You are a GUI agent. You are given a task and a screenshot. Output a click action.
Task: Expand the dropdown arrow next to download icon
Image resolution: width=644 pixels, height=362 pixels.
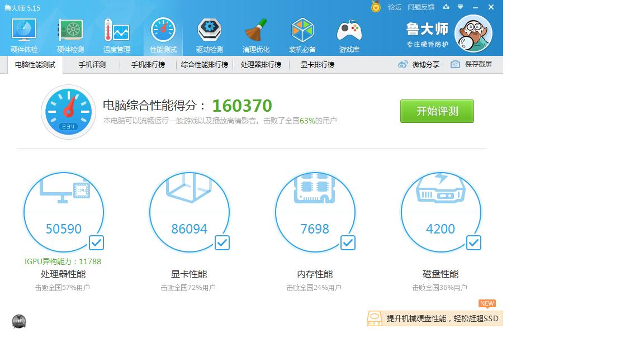point(460,7)
